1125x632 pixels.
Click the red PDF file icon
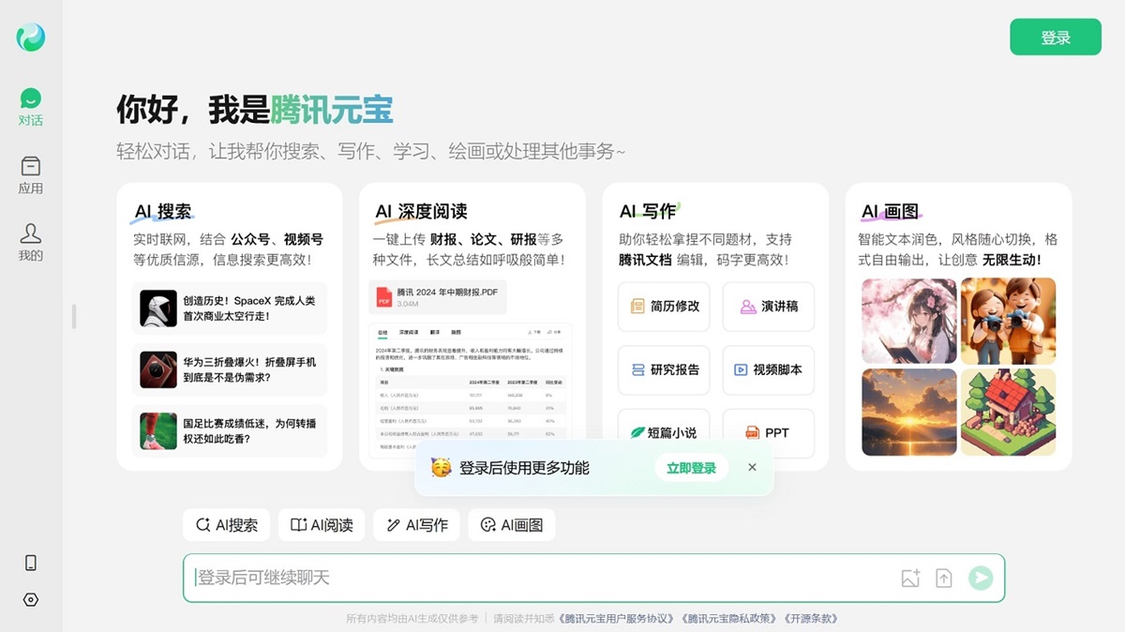384,297
